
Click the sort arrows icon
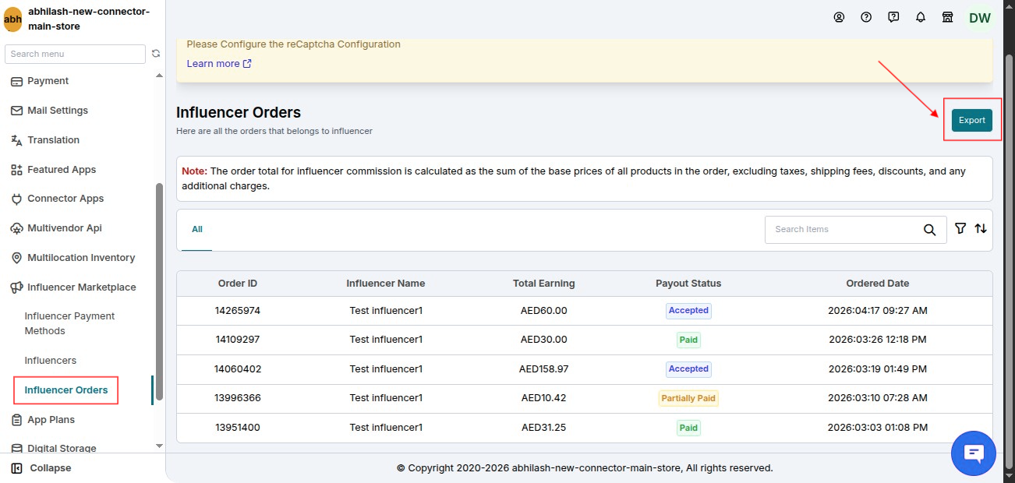pyautogui.click(x=981, y=228)
